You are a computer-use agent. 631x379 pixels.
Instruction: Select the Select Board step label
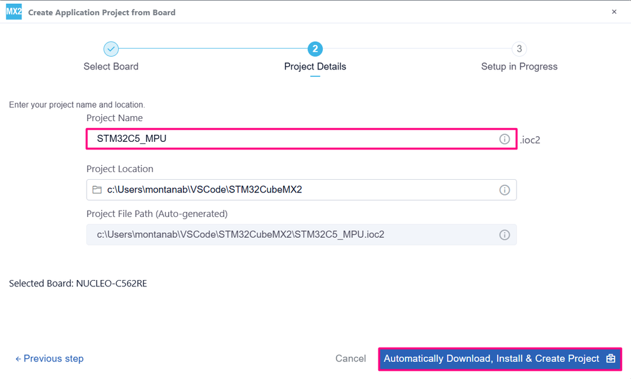(x=111, y=66)
